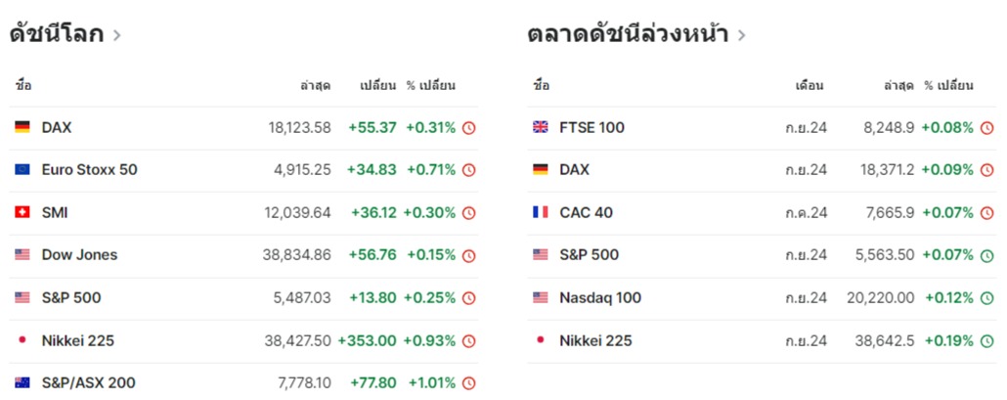This screenshot has width=1007, height=400.
Task: Click the ตลาดดัชนีล่วงหน้า section heading
Action: coord(628,35)
